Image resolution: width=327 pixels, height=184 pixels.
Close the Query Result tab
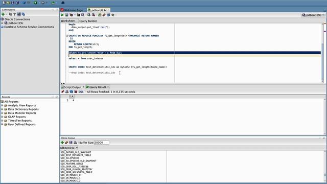(108, 87)
